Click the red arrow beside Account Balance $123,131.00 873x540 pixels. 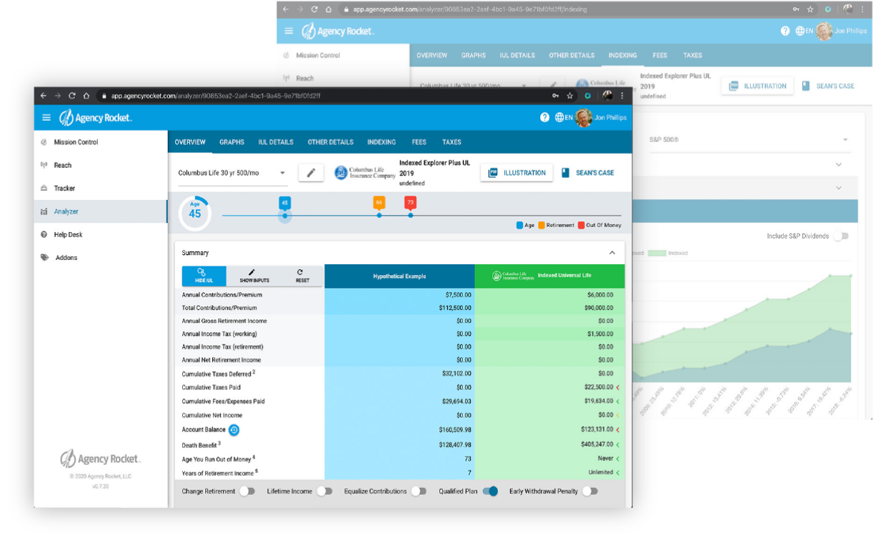(x=617, y=430)
